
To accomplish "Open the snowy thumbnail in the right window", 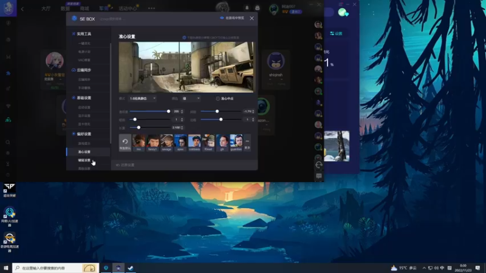I will pyautogui.click(x=337, y=146).
